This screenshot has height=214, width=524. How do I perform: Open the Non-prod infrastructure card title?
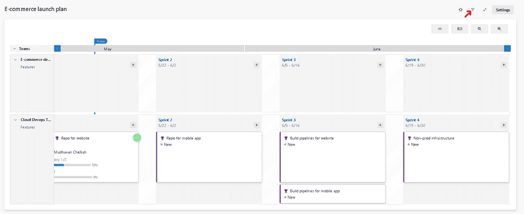(434, 138)
